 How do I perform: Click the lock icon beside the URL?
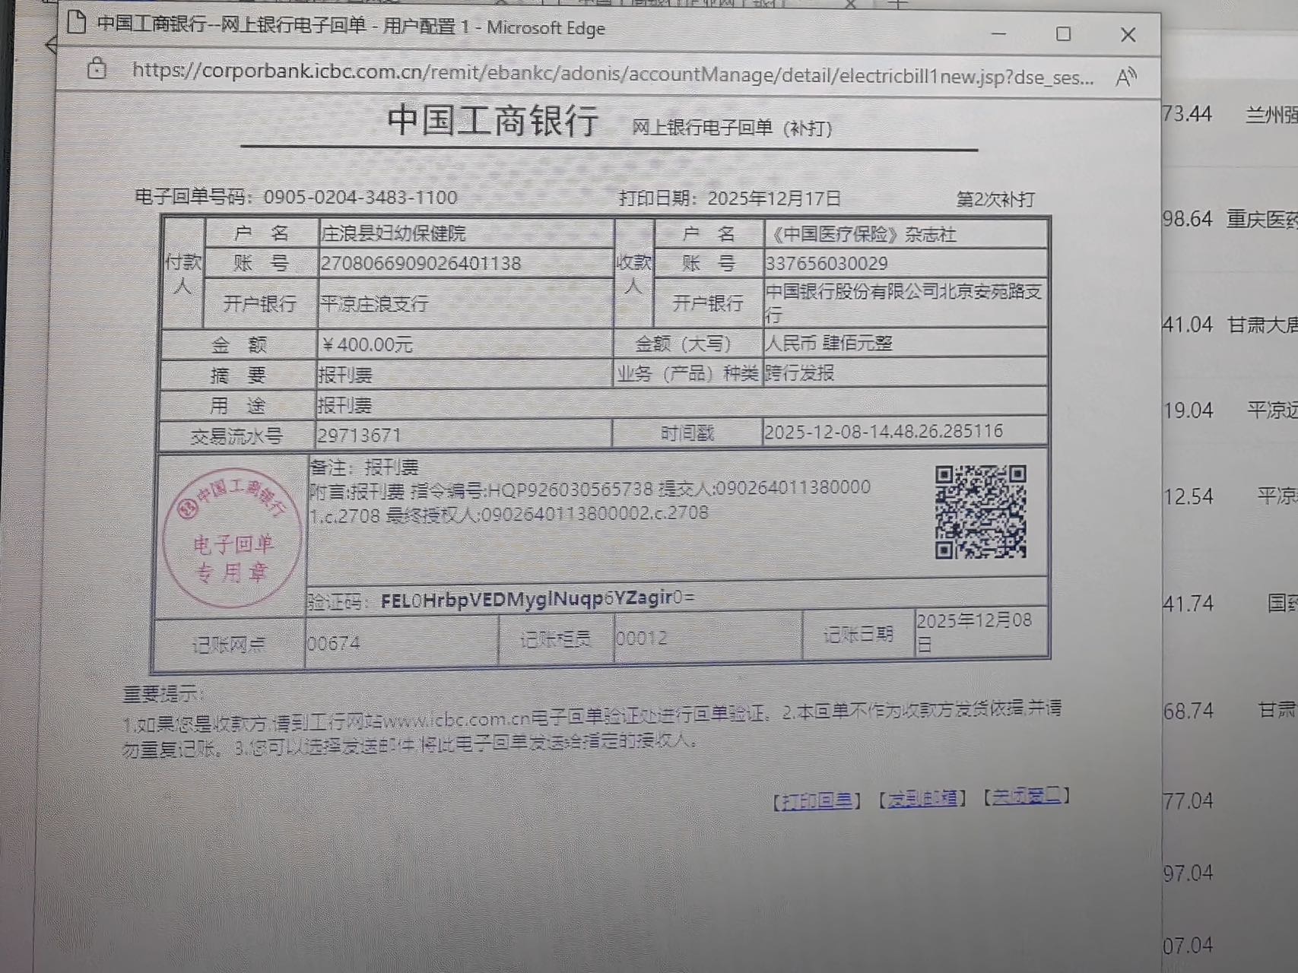pyautogui.click(x=97, y=69)
